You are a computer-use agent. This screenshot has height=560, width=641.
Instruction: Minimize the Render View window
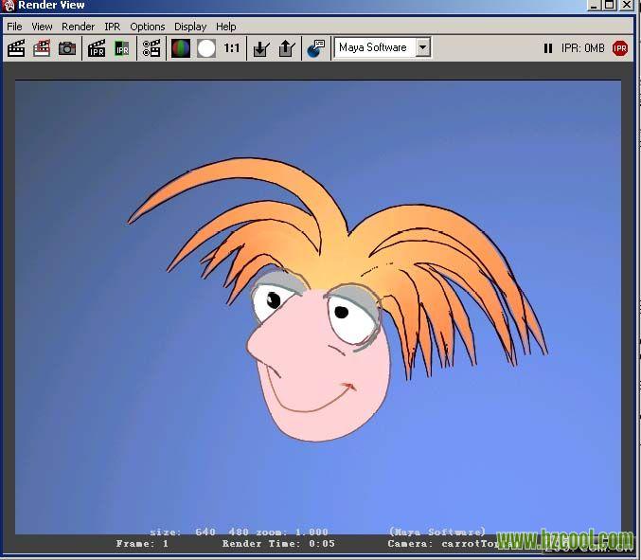coord(594,5)
